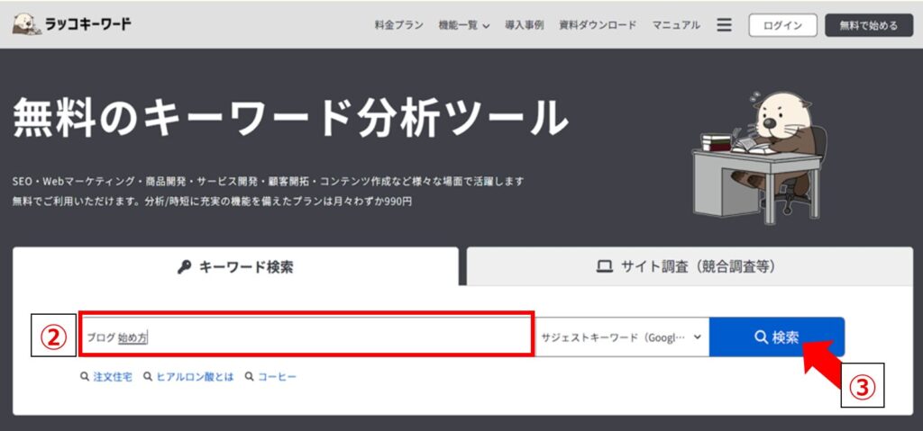
Task: Open the サジェストキーワード type dropdown
Action: click(622, 337)
